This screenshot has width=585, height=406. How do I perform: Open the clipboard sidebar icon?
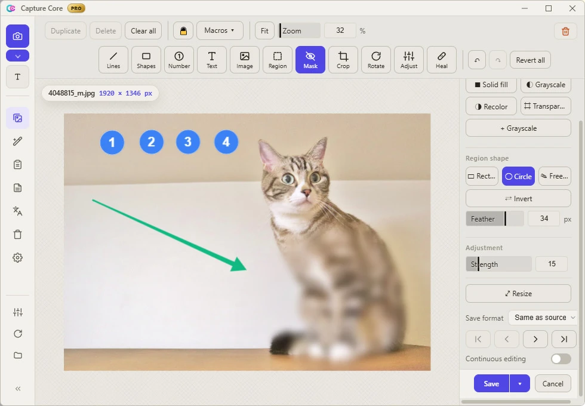pyautogui.click(x=17, y=165)
